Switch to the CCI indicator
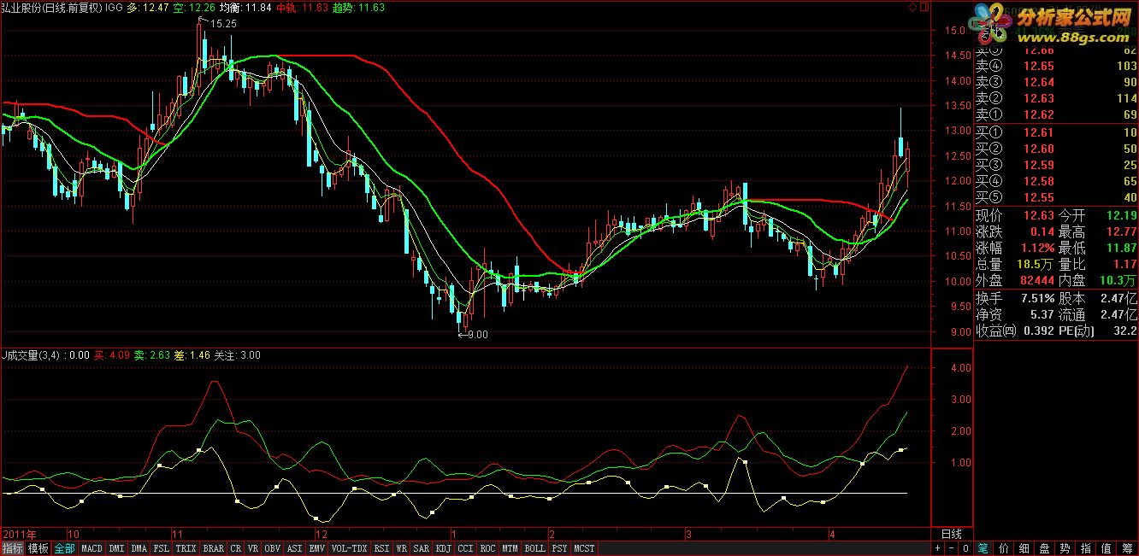Image resolution: width=1139 pixels, height=556 pixels. point(466,548)
